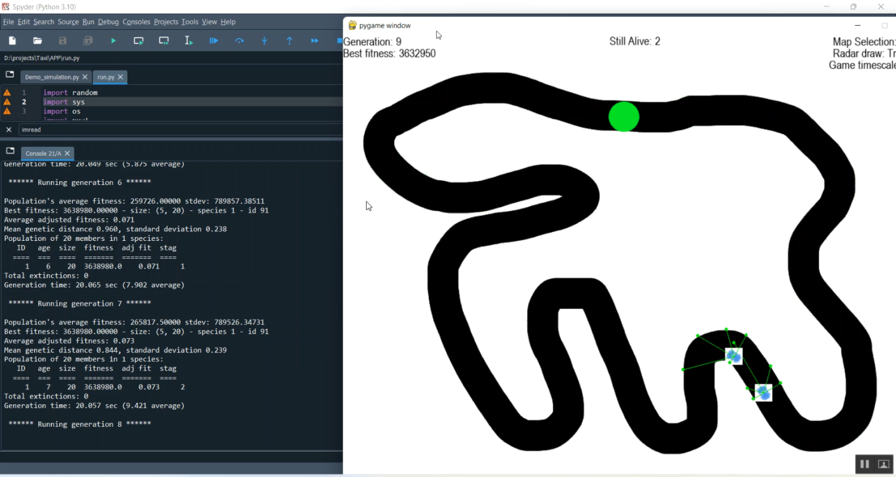Select the Console 21/A tab
The height and width of the screenshot is (477, 896).
(42, 153)
